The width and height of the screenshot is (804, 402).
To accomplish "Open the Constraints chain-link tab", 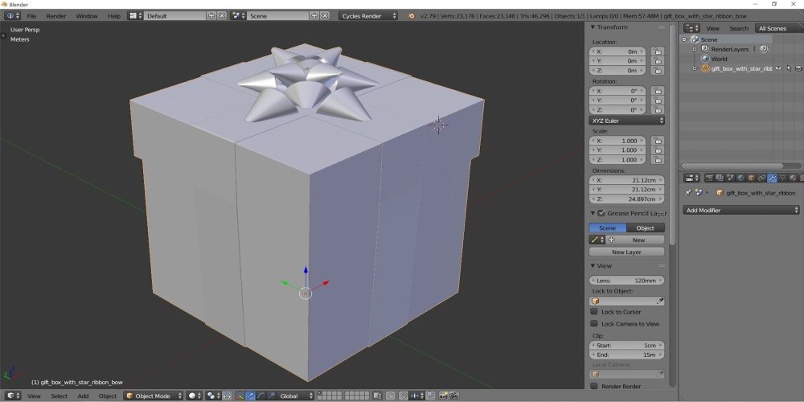I will pyautogui.click(x=761, y=178).
